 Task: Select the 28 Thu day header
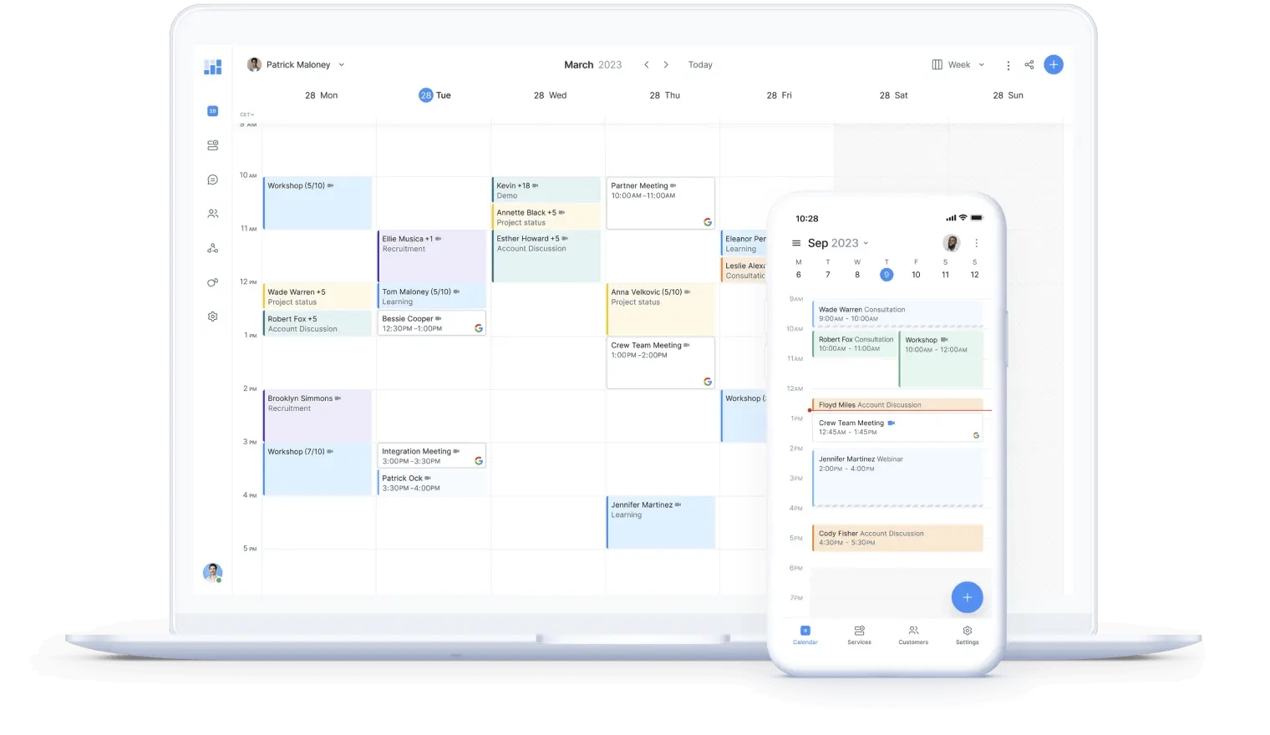[x=664, y=95]
